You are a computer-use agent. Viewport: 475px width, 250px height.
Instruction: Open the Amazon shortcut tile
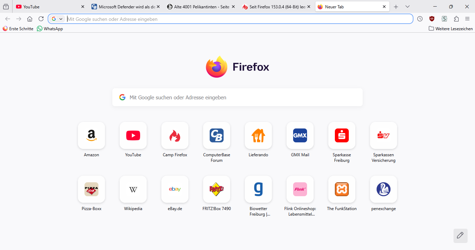tap(91, 135)
